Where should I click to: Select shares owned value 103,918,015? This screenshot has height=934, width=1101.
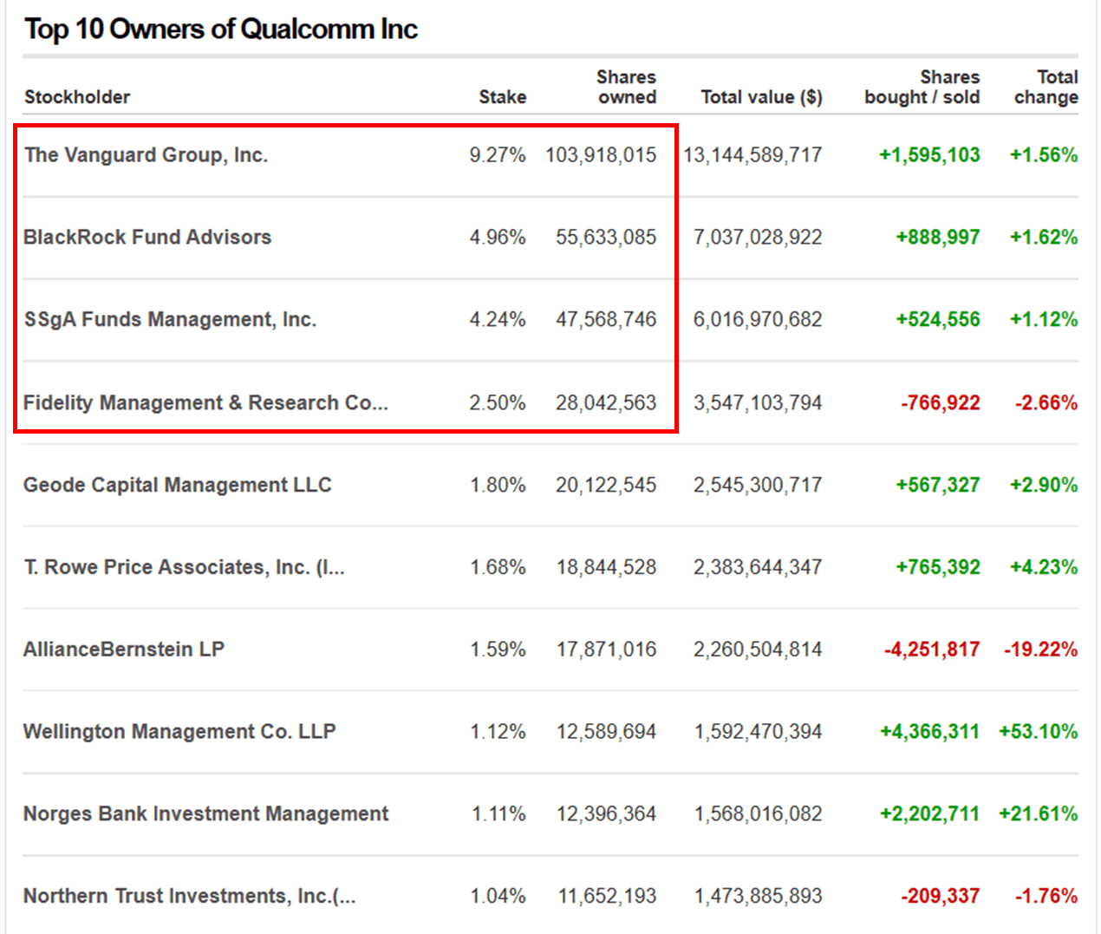tap(601, 155)
